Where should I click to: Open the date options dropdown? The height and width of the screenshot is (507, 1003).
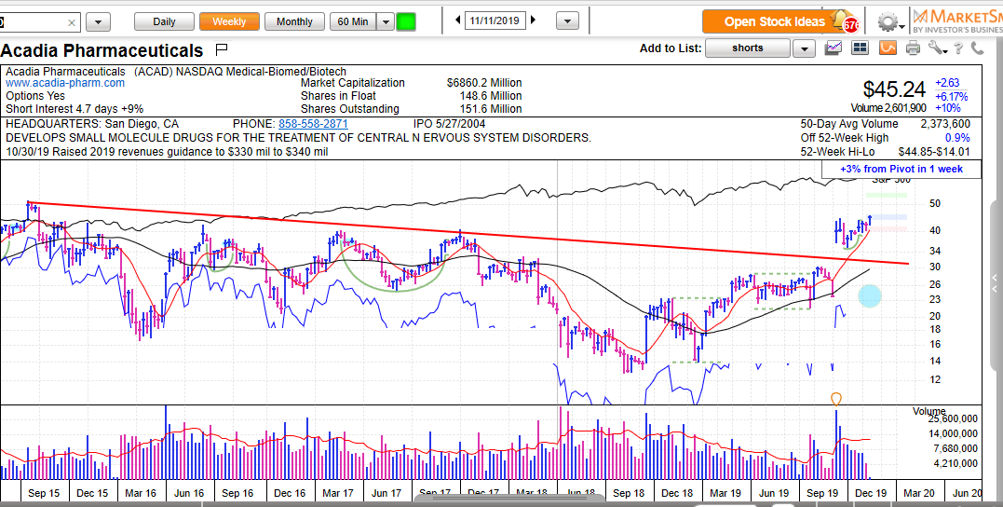tap(567, 21)
